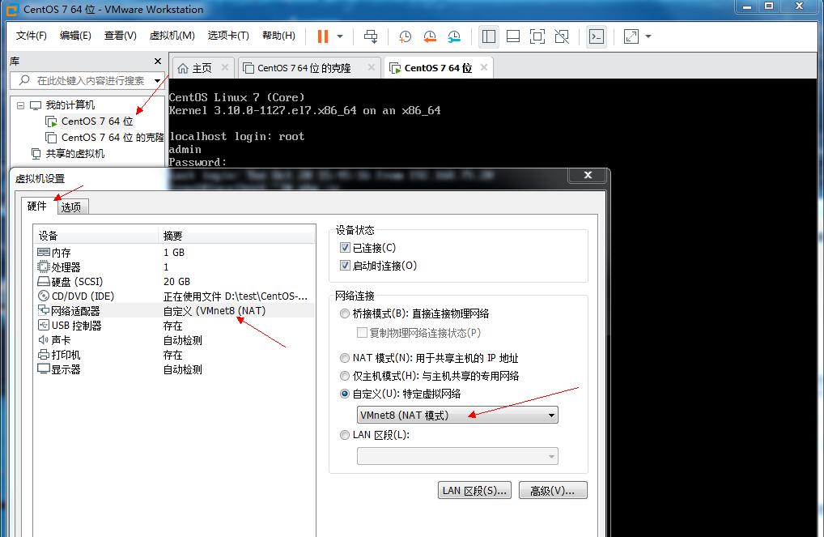824x537 pixels.
Task: Select 共享的虚拟机 in library tree
Action: (x=74, y=154)
